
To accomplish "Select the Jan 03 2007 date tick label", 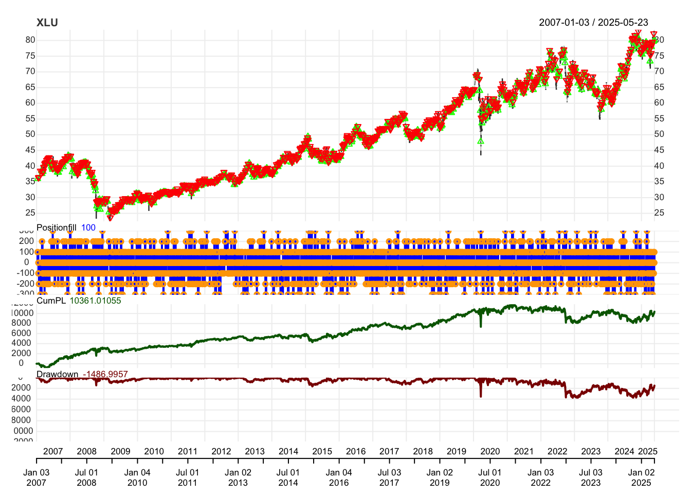I will tap(36, 478).
